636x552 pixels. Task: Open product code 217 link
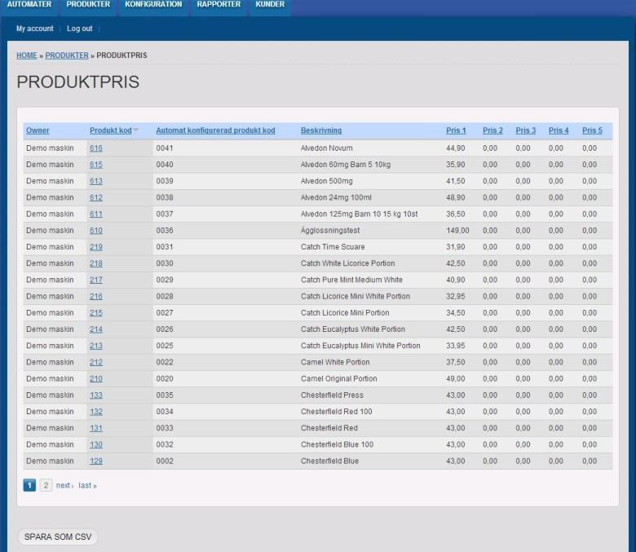(96, 280)
